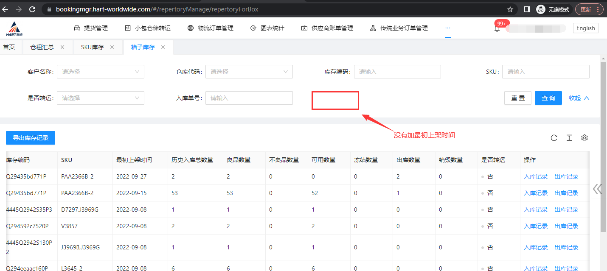Image resolution: width=607 pixels, height=271 pixels.
Task: Click the 库存编码 input field
Action: point(397,72)
